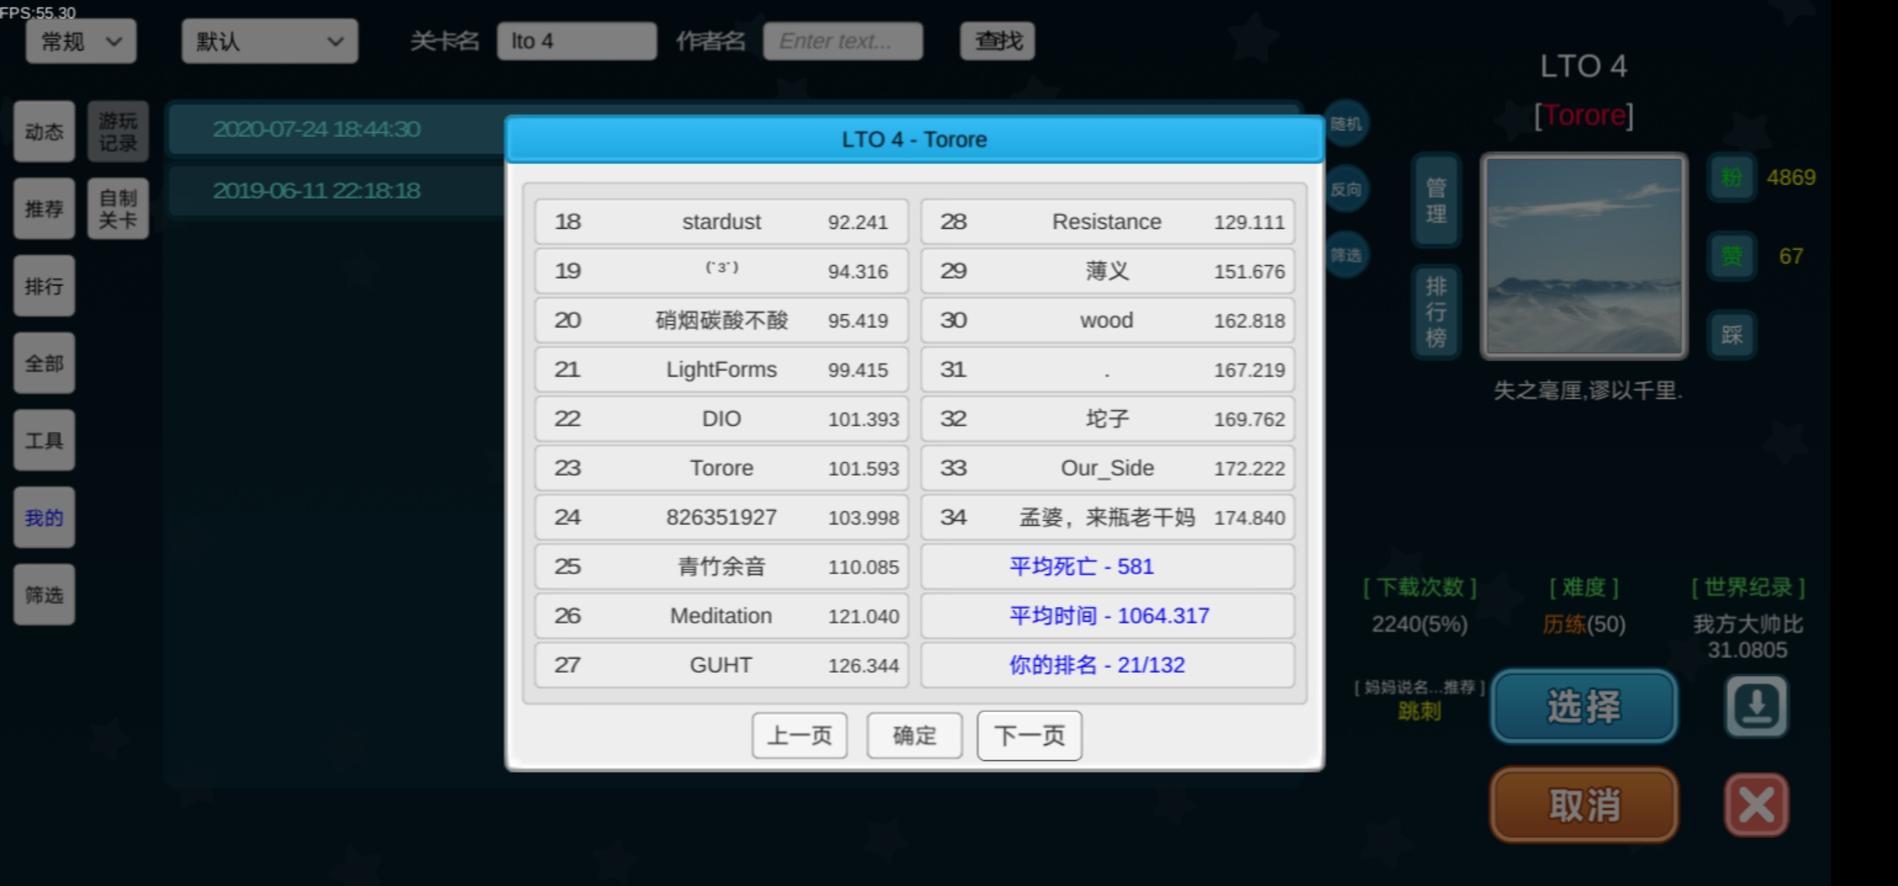Expand the 默认 sort dropdown
This screenshot has width=1898, height=886.
click(x=270, y=41)
